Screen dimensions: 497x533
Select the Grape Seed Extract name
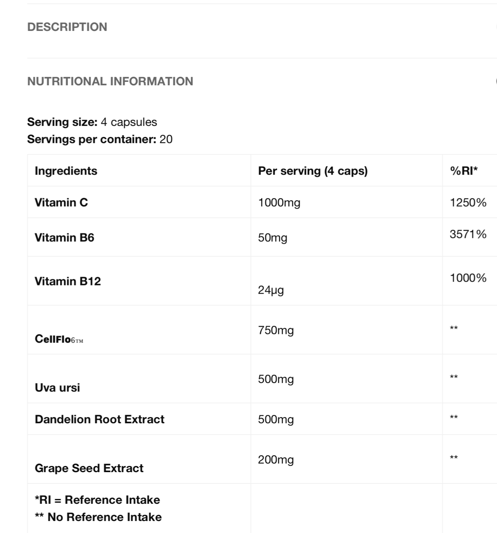coord(89,468)
